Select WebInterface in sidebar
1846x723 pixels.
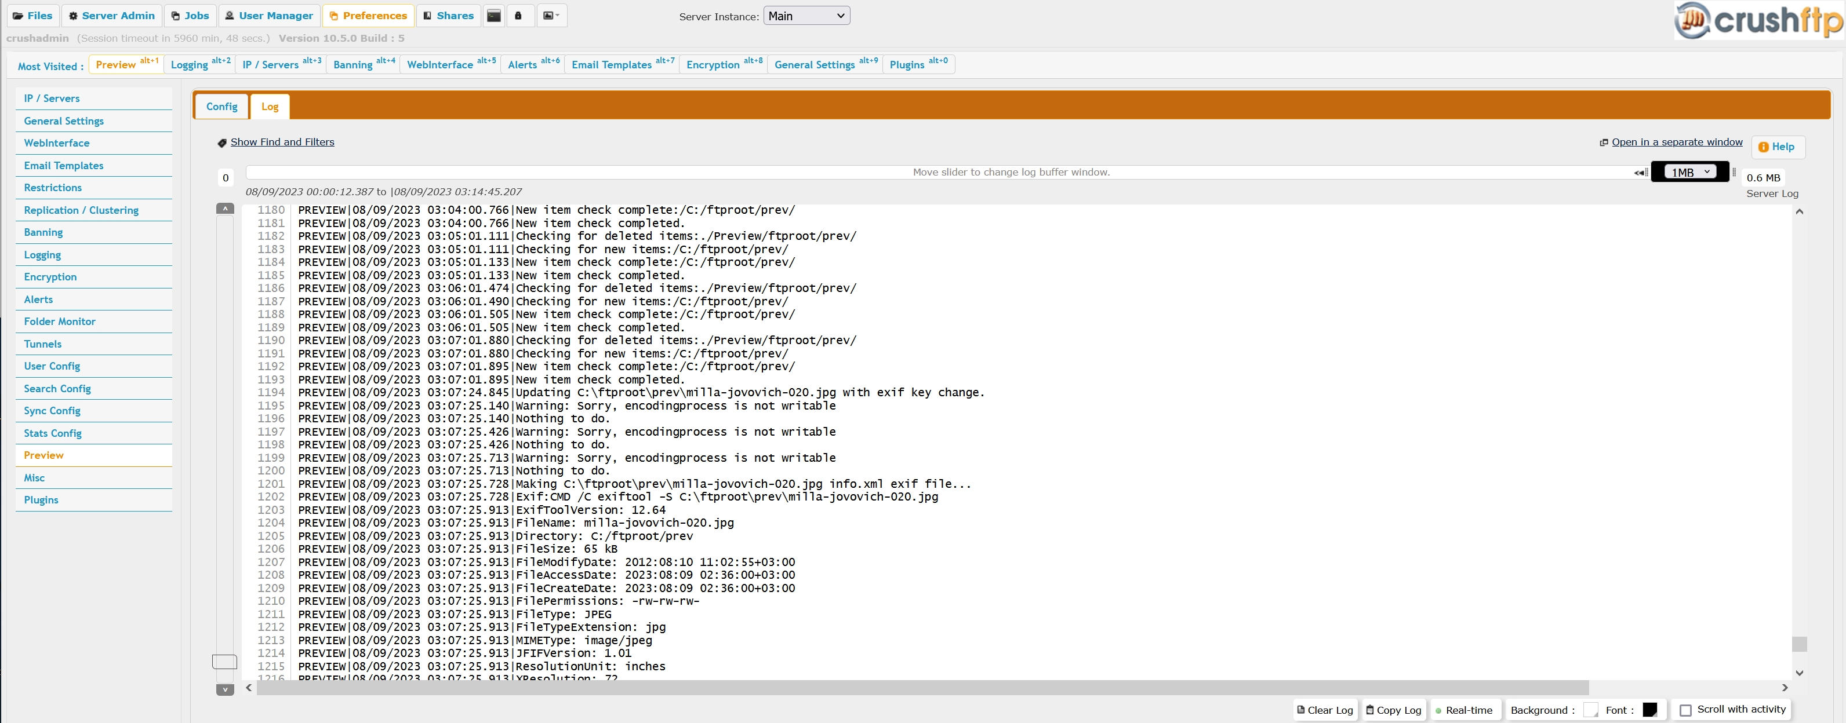pyautogui.click(x=94, y=143)
